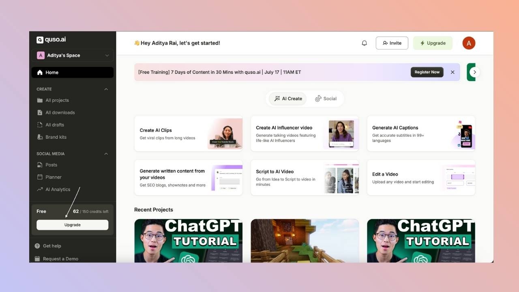Go to next banner with arrow
519x292 pixels.
474,72
